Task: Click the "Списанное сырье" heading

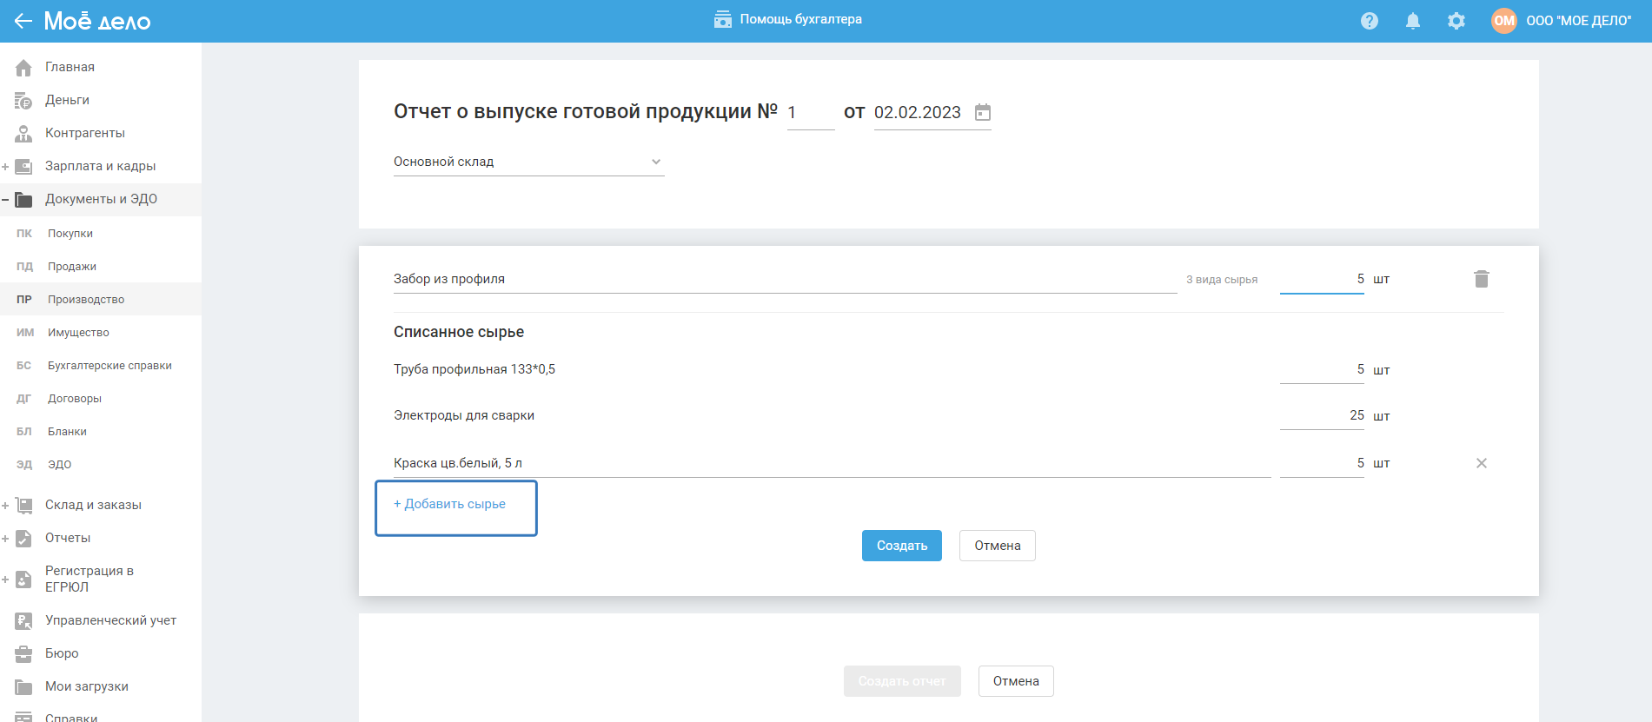Action: (459, 332)
